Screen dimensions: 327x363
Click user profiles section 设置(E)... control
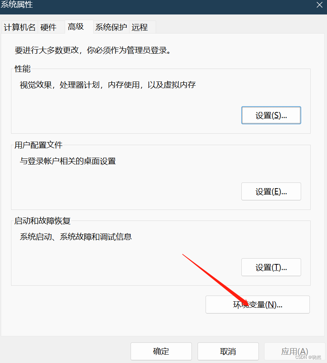point(271,191)
